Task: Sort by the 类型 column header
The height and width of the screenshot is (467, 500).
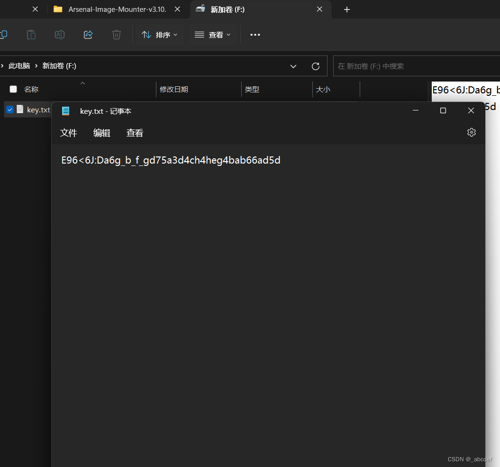Action: [252, 89]
